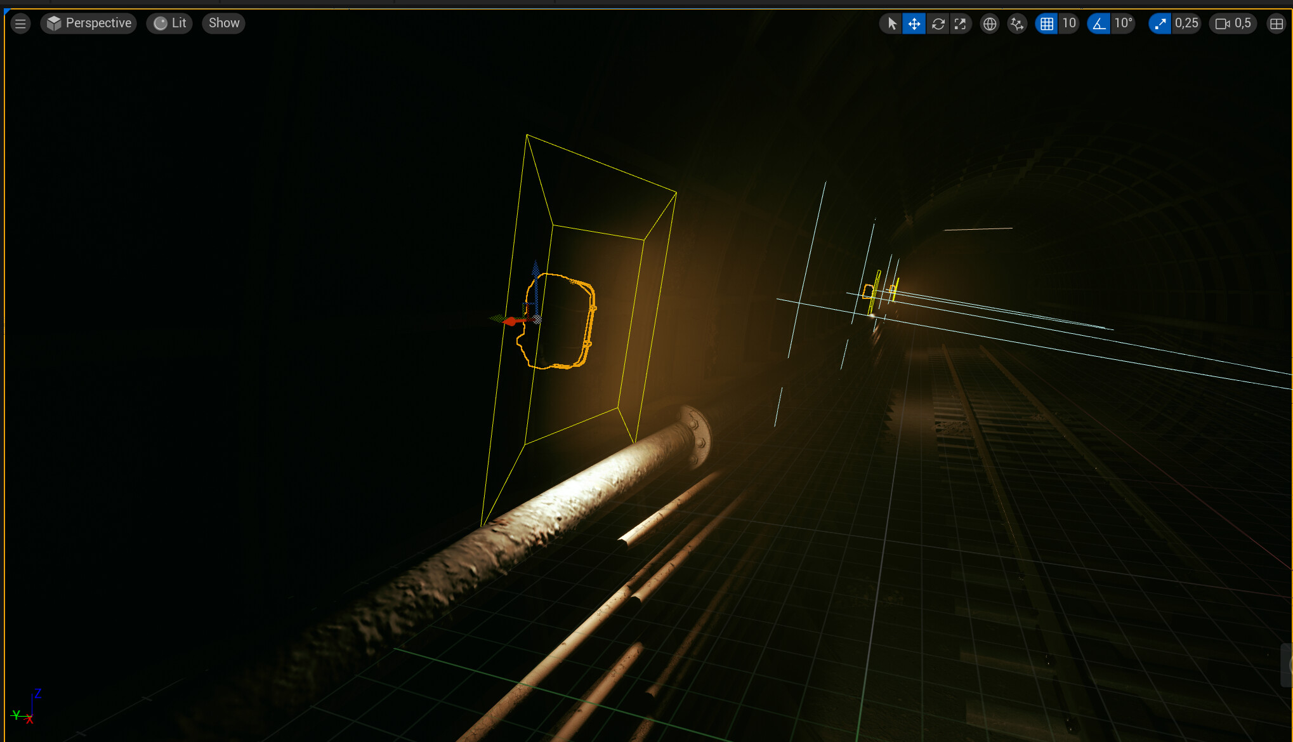Viewport: 1293px width, 742px height.
Task: Open the camera speed settings icon
Action: (x=1222, y=23)
